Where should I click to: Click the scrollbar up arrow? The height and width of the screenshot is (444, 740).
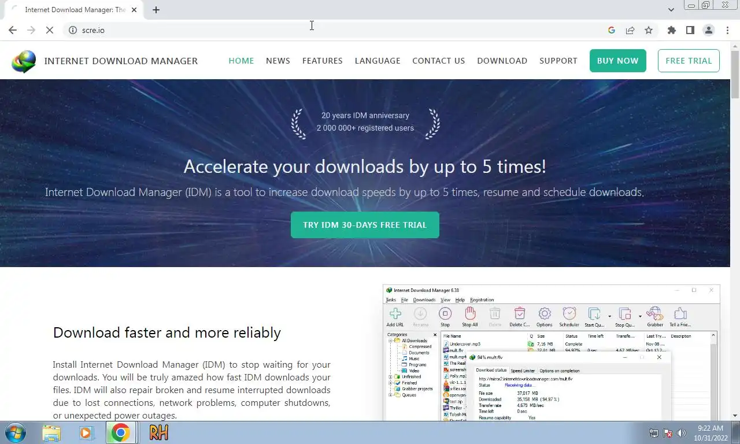click(x=735, y=46)
